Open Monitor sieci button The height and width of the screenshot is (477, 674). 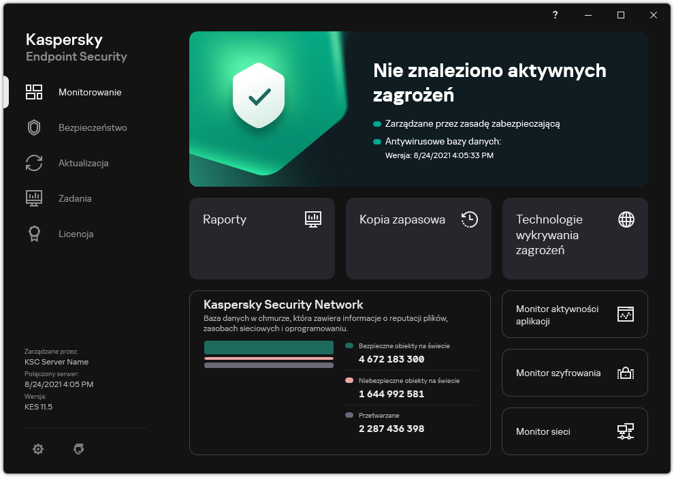point(575,431)
